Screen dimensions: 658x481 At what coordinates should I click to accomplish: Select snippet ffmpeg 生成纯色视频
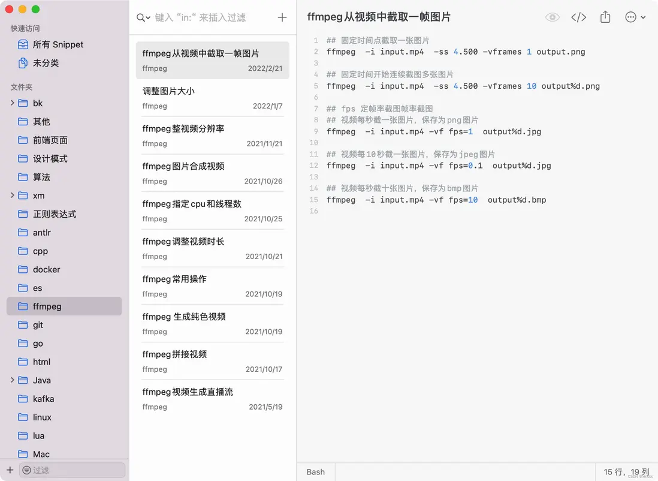coord(213,323)
